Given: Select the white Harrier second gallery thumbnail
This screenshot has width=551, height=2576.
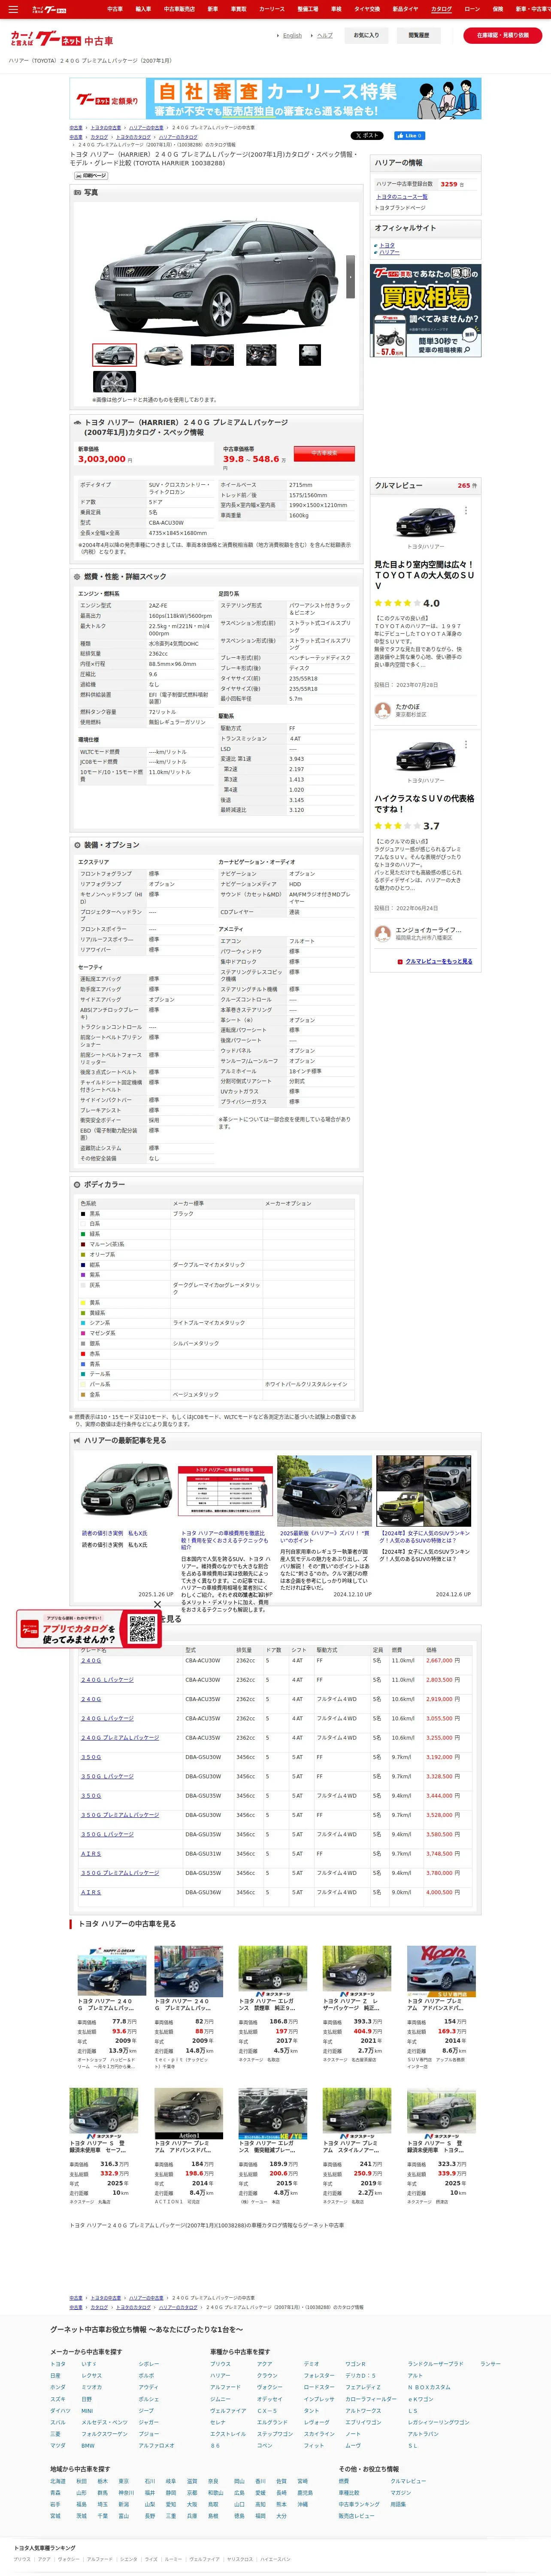Looking at the screenshot, I should [x=164, y=354].
